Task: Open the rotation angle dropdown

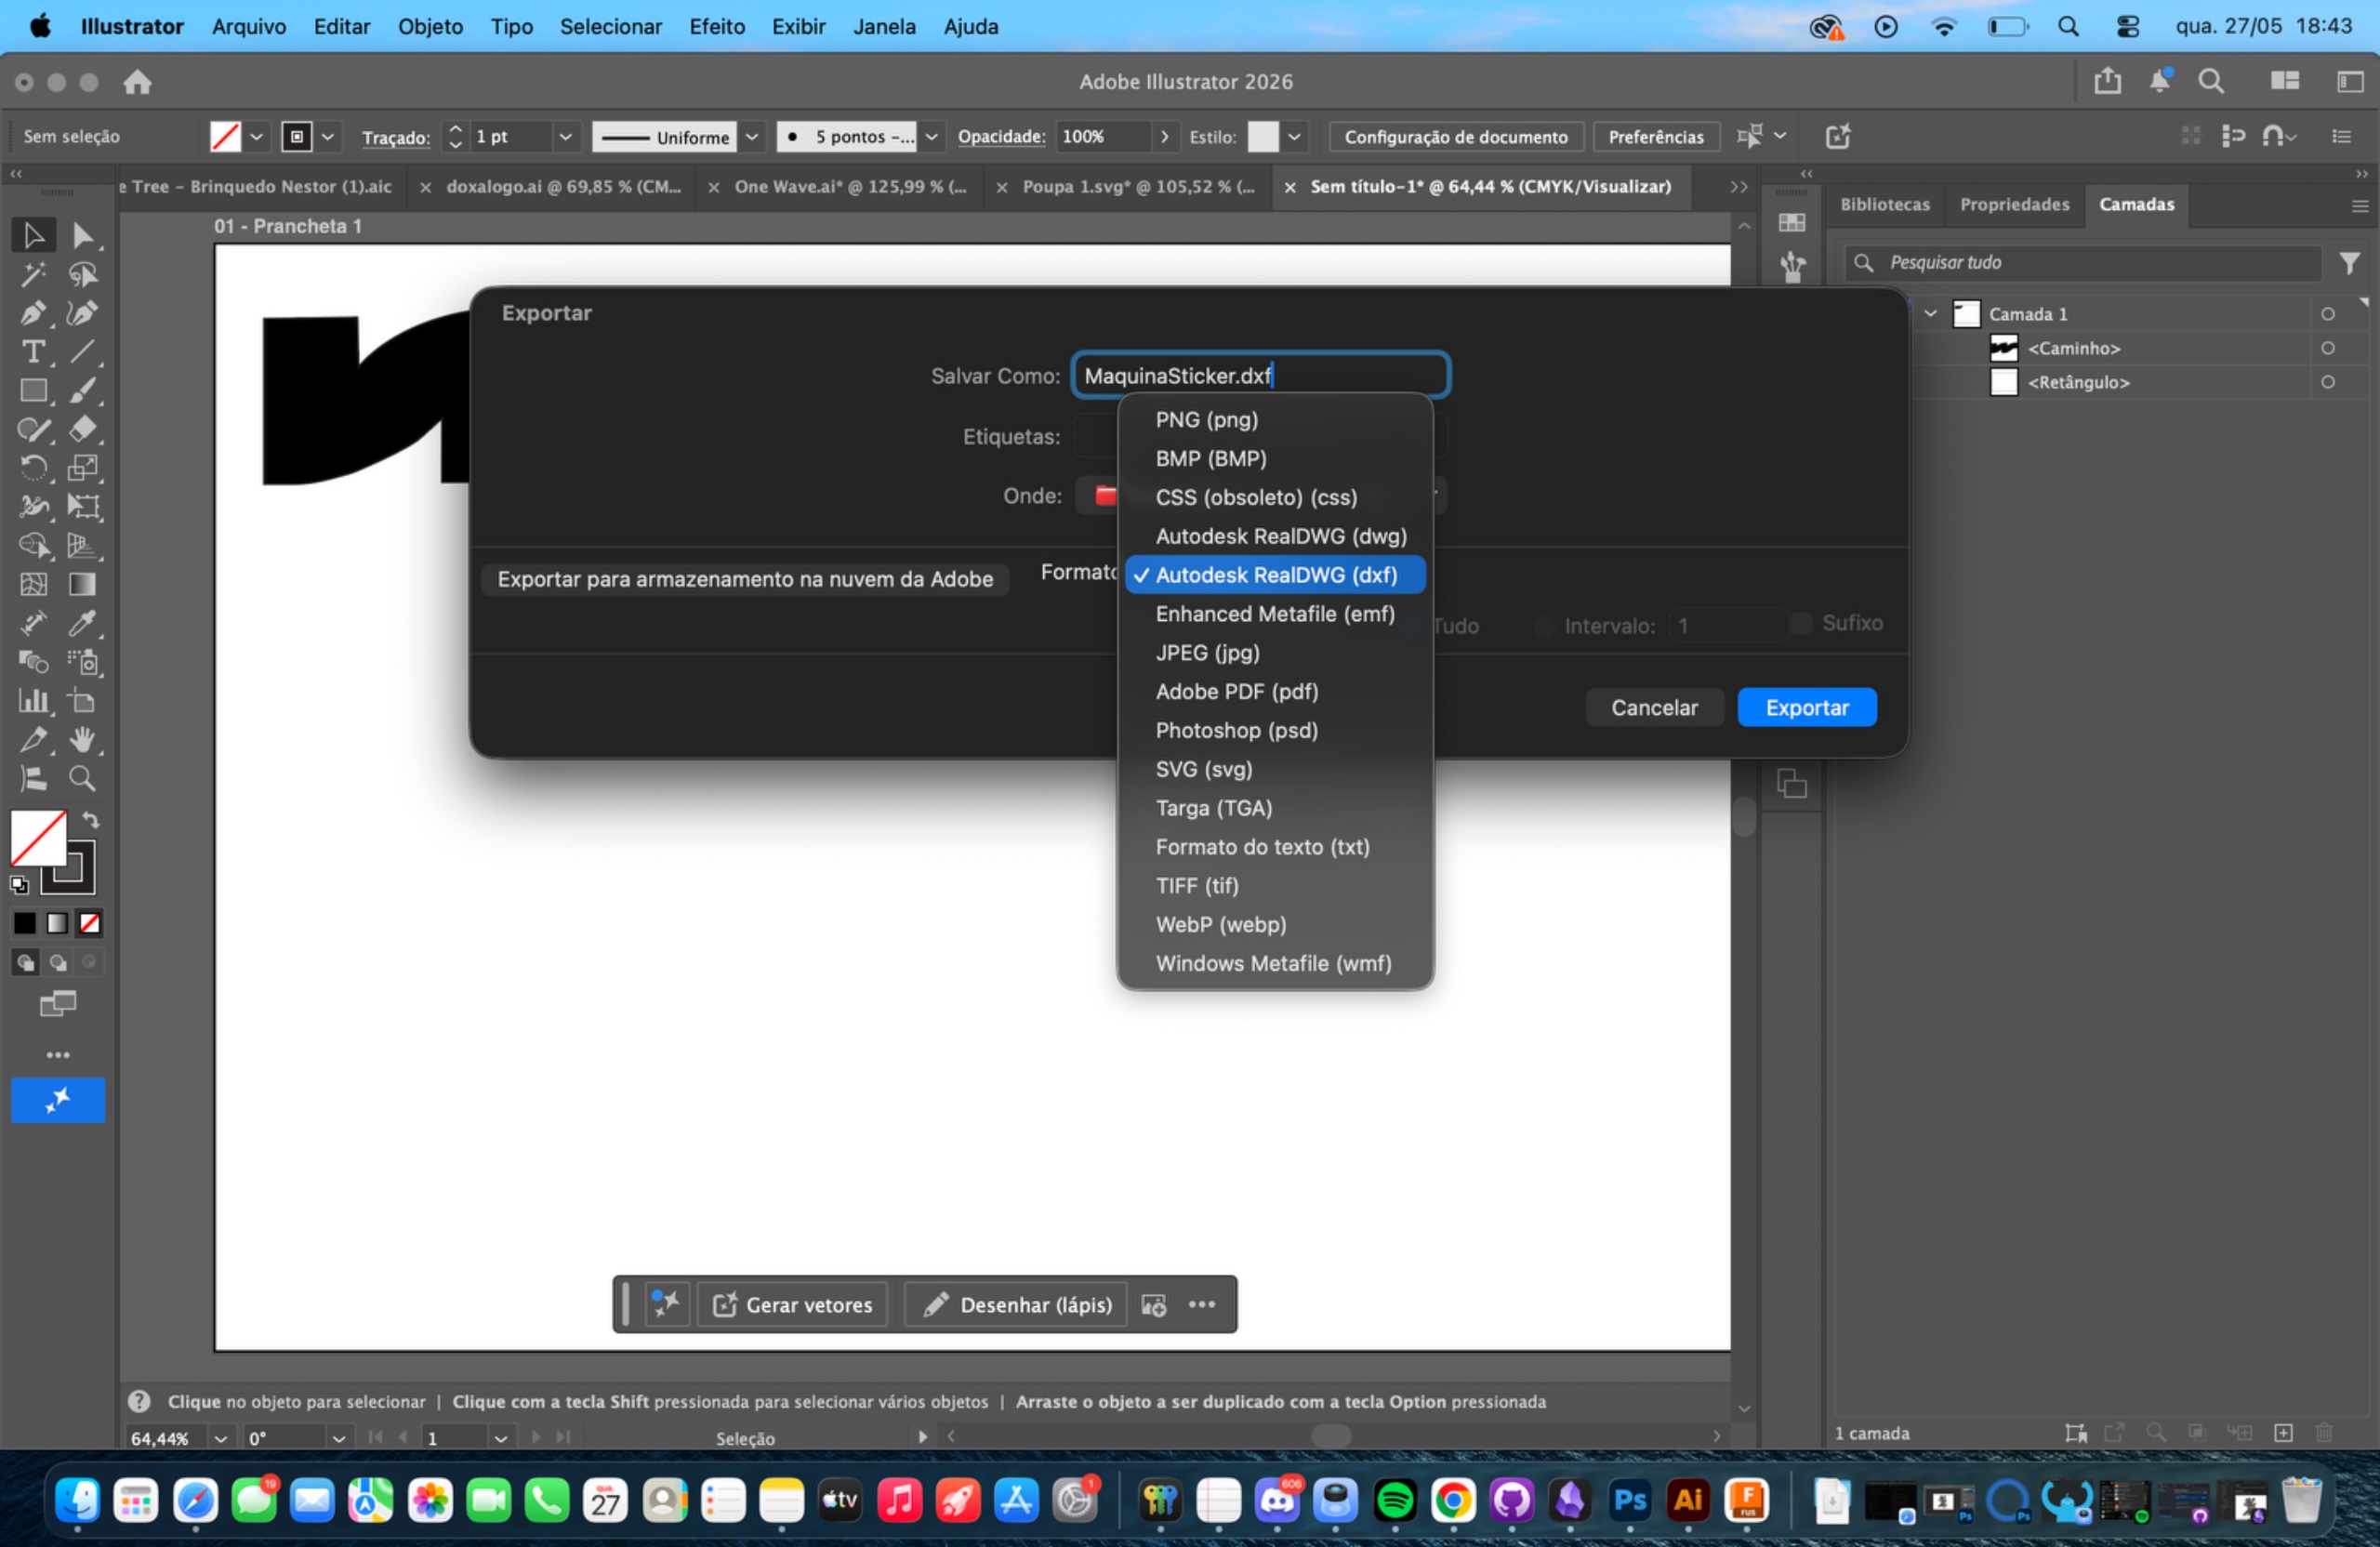Action: click(x=339, y=1438)
